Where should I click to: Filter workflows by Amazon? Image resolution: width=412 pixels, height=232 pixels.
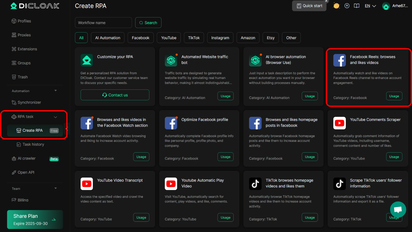248,38
